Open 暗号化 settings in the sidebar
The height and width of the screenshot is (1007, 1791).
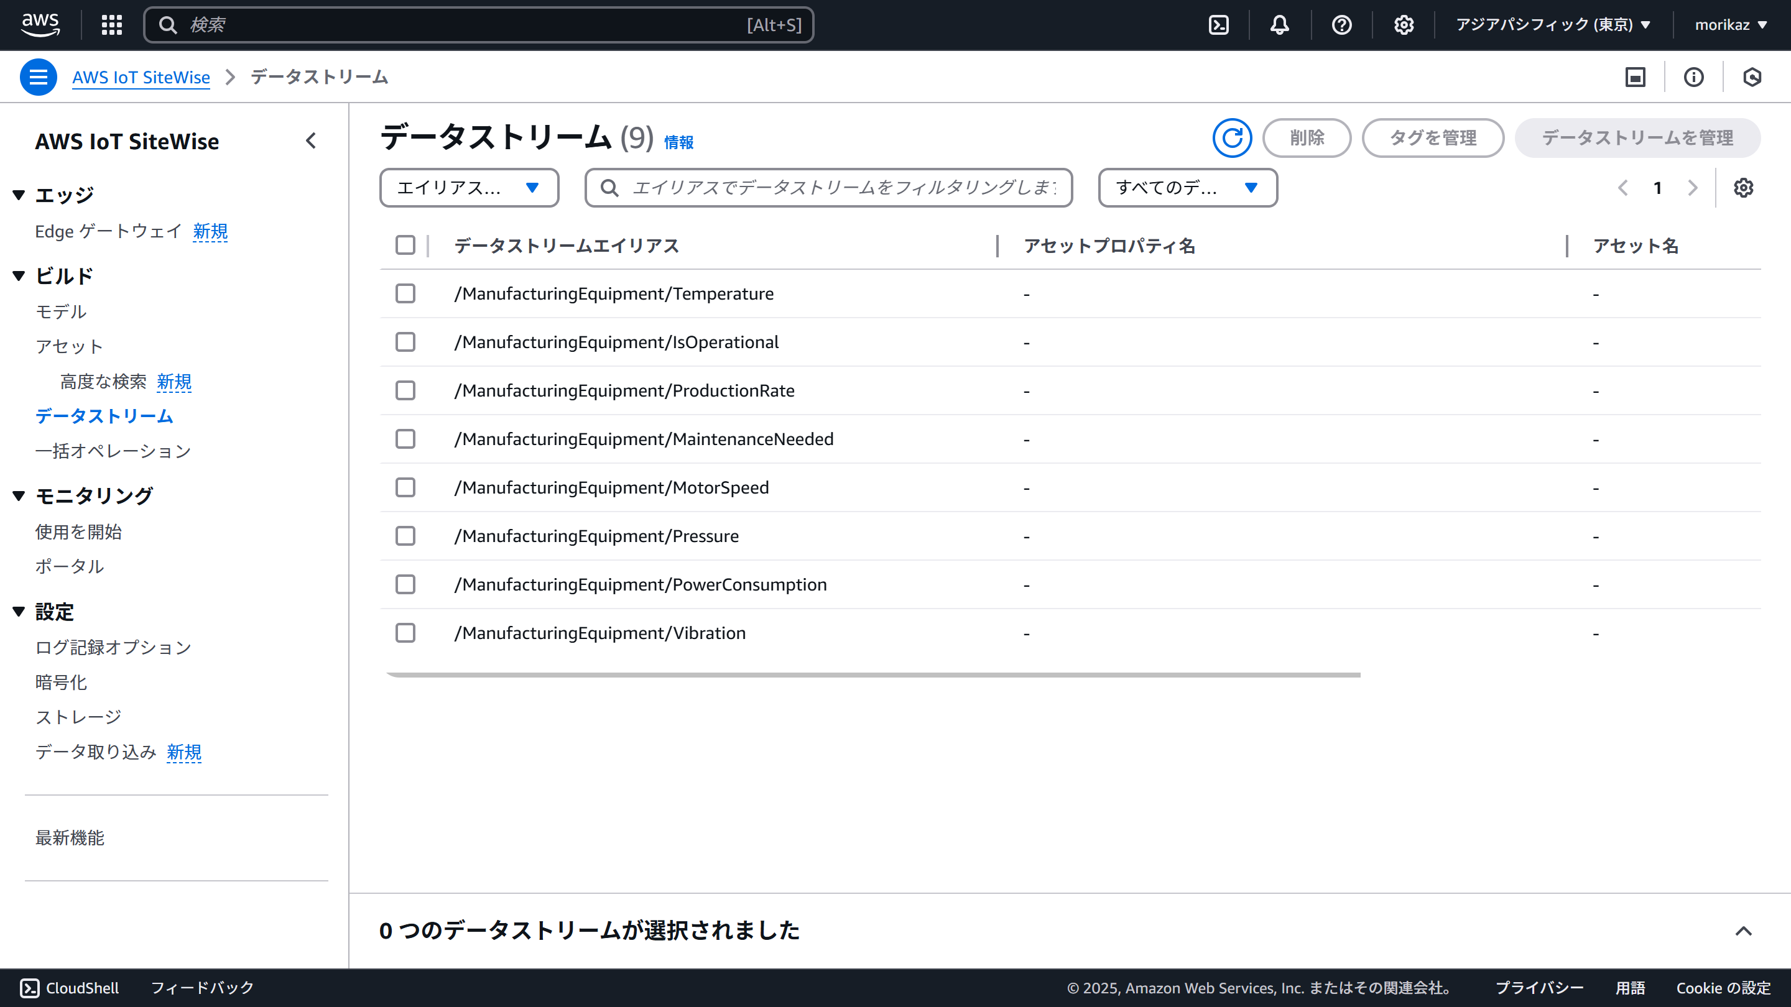pos(61,683)
